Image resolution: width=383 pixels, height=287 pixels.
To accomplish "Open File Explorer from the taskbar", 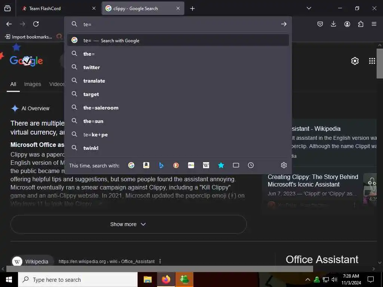I will tap(147, 280).
